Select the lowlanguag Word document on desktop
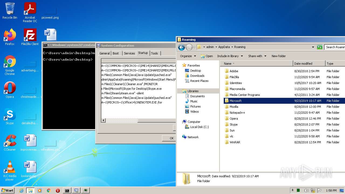The image size is (345, 194). (x=30, y=169)
